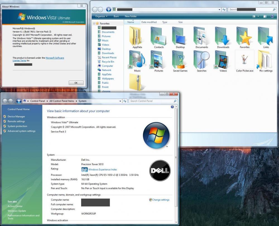Click Burn in the Explorer toolbar
The image size is (279, 226).
tap(116, 16)
